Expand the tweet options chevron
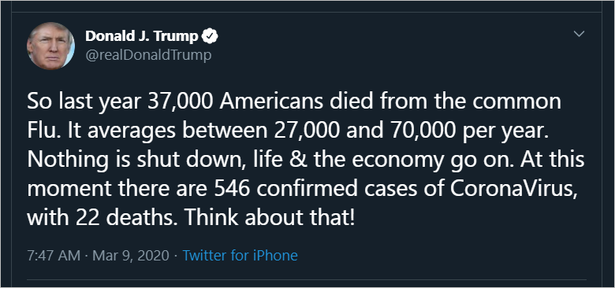Screen dimensions: 615x288 click(x=579, y=34)
